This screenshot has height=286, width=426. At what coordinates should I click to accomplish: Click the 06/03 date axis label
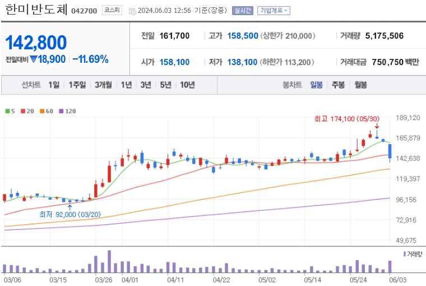(398, 280)
